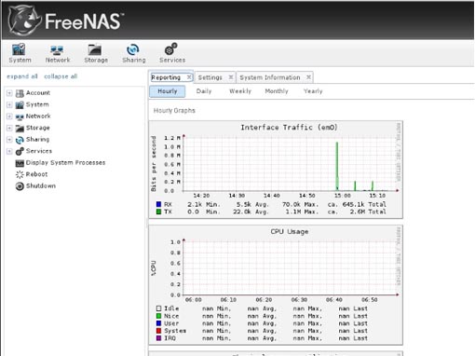Click the Account icon in tree
475x356 pixels.
click(20, 93)
